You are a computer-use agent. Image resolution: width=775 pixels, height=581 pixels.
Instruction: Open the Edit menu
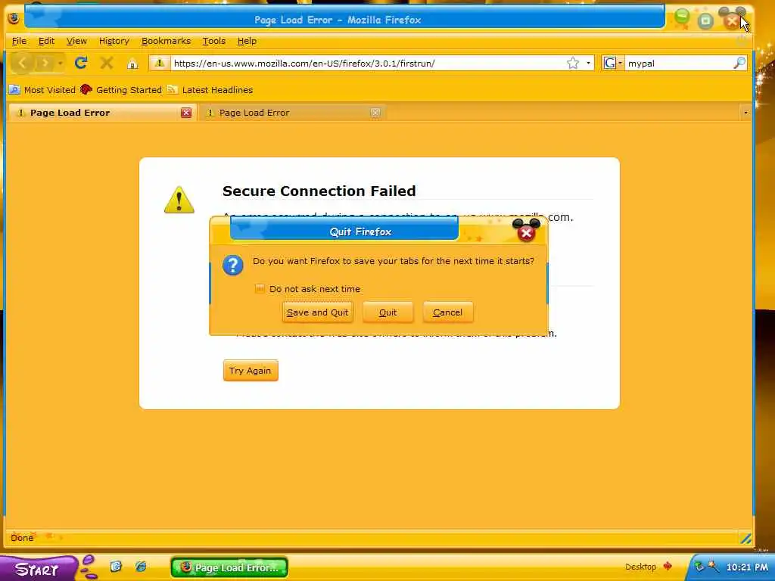46,41
